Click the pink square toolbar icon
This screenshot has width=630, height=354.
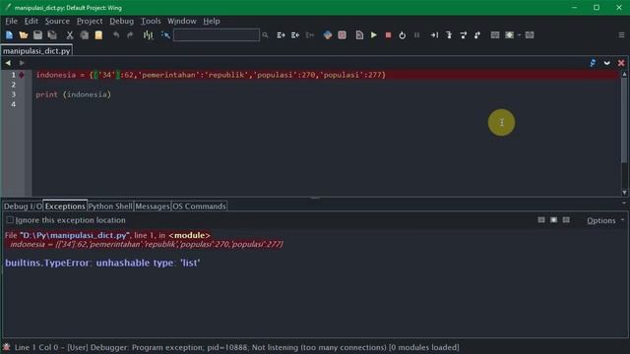342,35
